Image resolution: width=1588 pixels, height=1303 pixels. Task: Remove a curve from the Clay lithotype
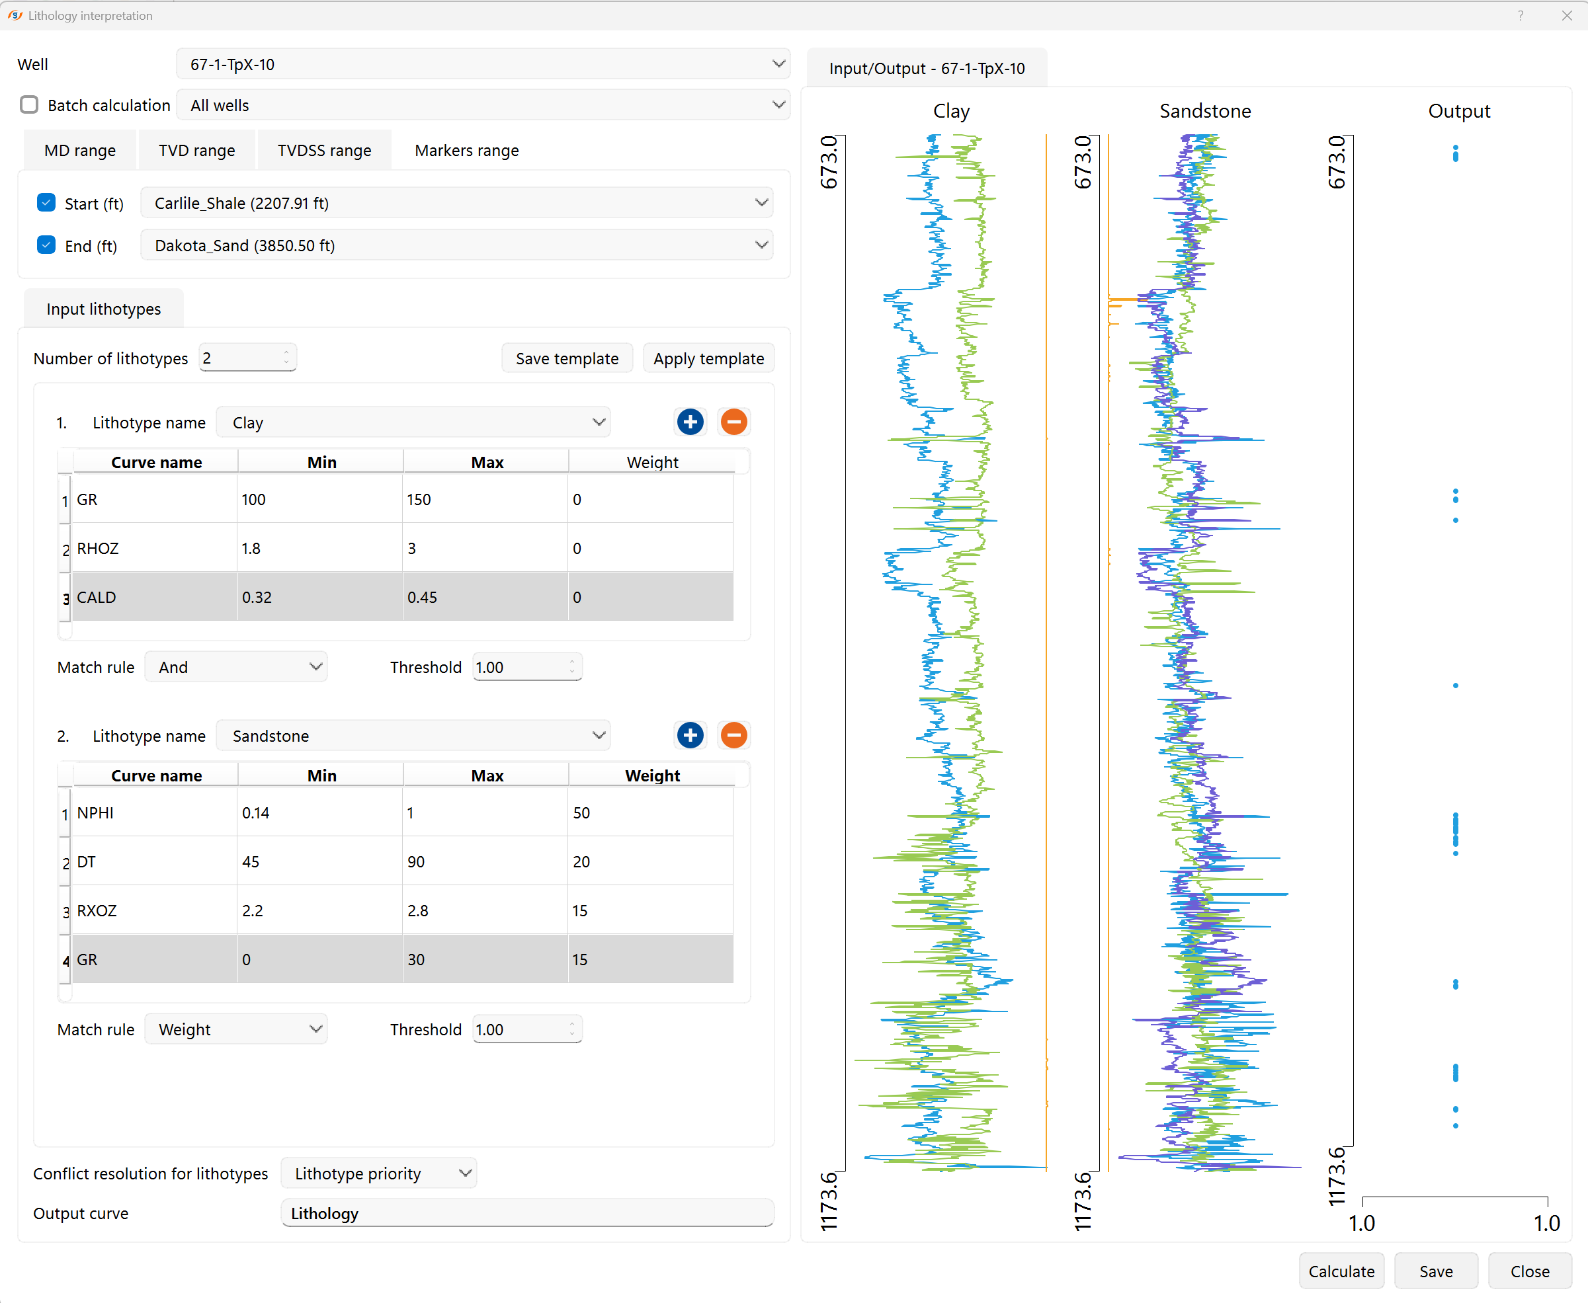pos(733,422)
